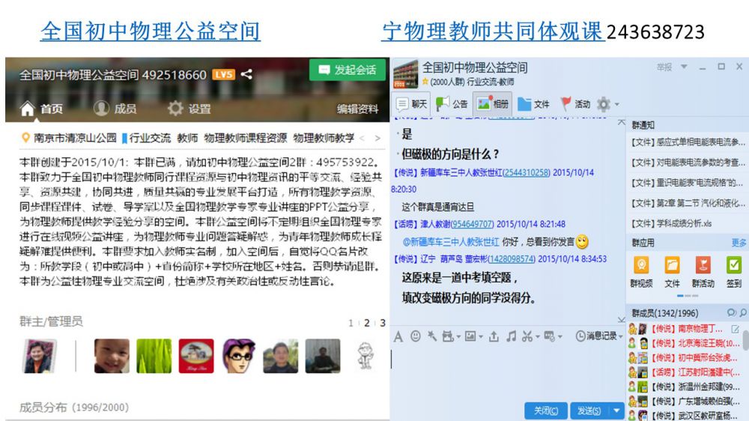Click 编辑资料 to edit group info
Screen dimensions: 749x421
[x=357, y=109]
